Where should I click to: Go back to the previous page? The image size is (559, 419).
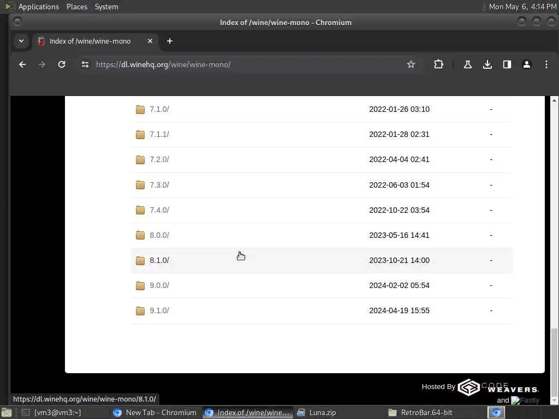click(x=22, y=64)
